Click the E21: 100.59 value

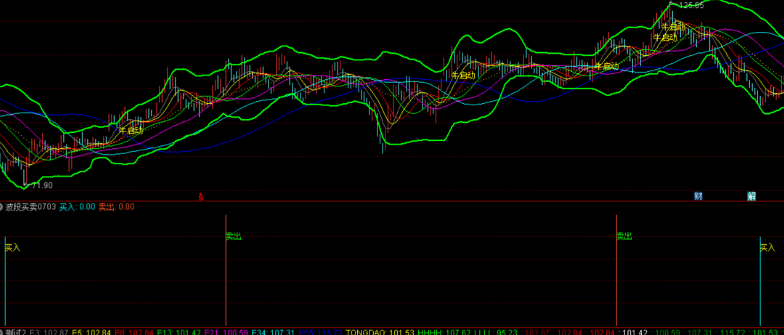point(226,331)
